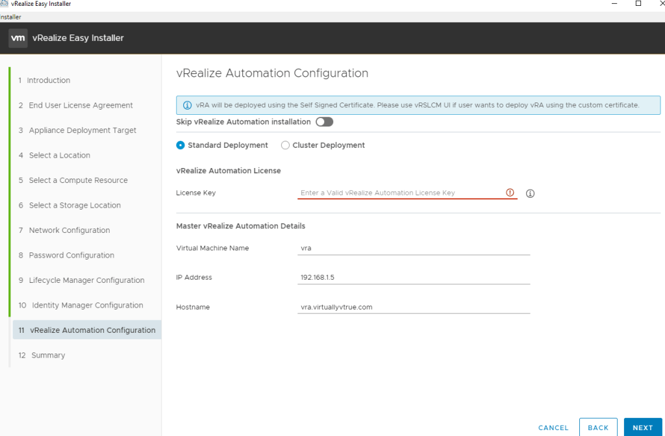Choose the Cluster Deployment option
665x436 pixels.
point(285,145)
